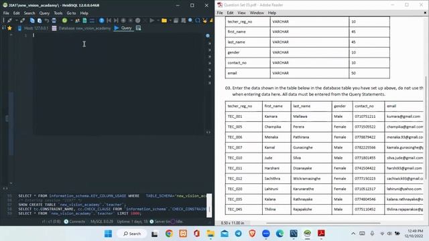Image resolution: width=429 pixels, height=241 pixels.
Task: Close the document with Adobe Reader's small X
Action: point(425,13)
